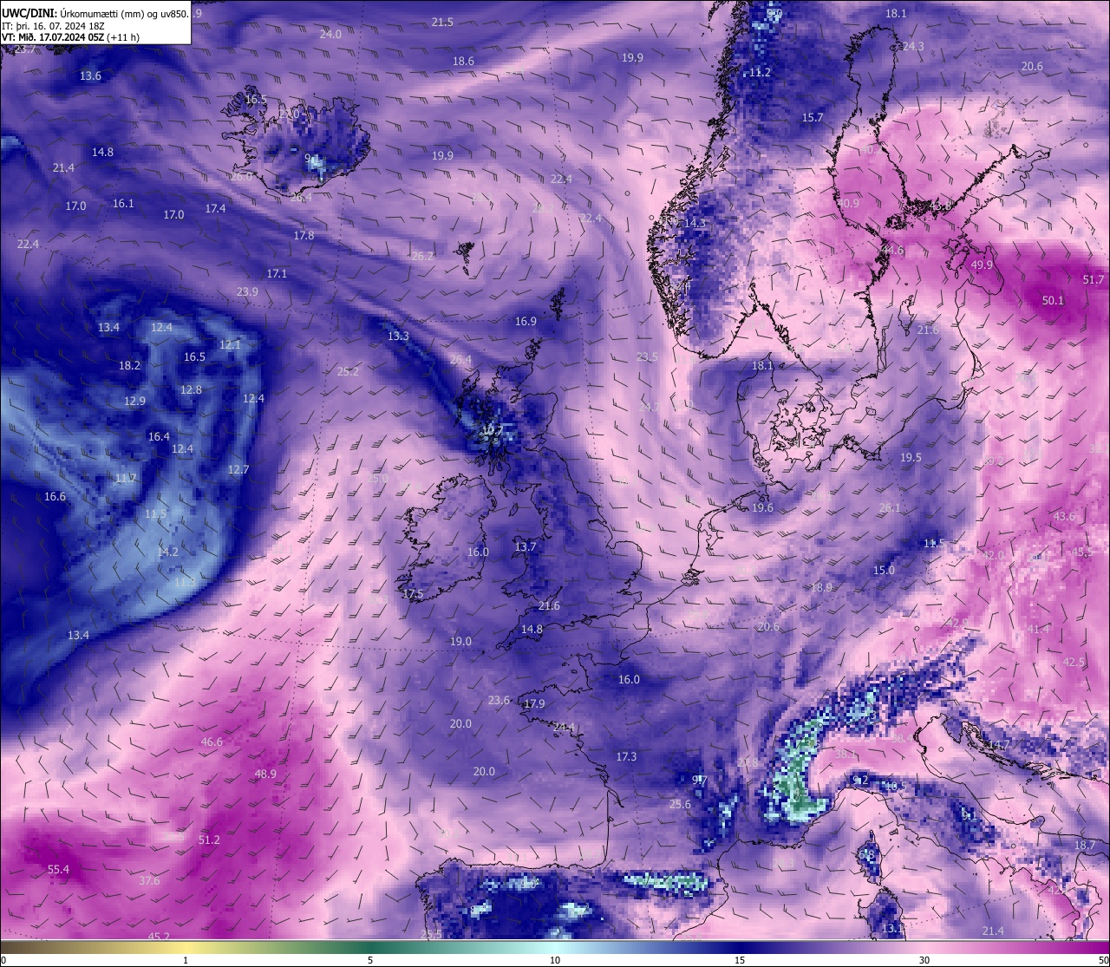Viewport: 1110px width, 967px height.
Task: Click the map value '48.9'
Action: pyautogui.click(x=265, y=774)
